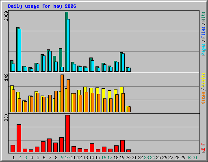Click day 11 on the x-axis
Screen dimensions: 208x162
tap(73, 158)
